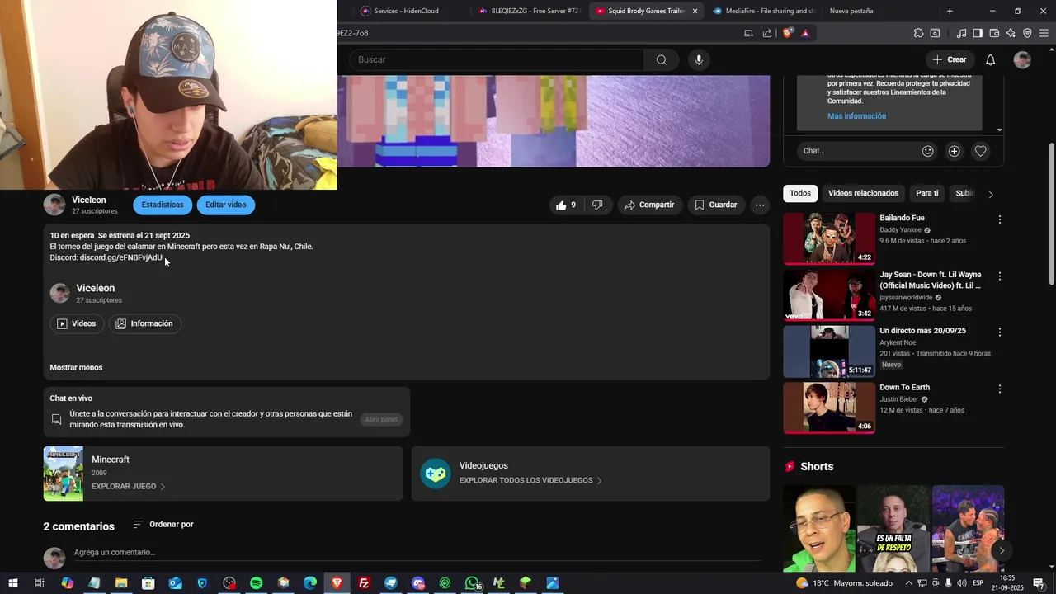Viewport: 1056px width, 594px height.
Task: Click the Brave Rewards triangle icon
Action: click(805, 33)
